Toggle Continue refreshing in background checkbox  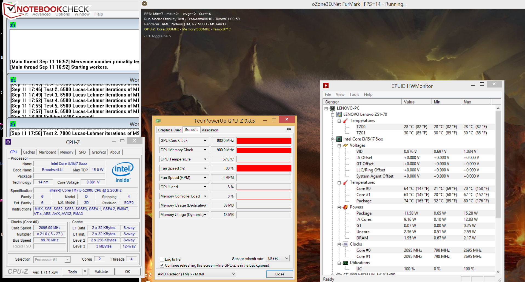click(162, 265)
